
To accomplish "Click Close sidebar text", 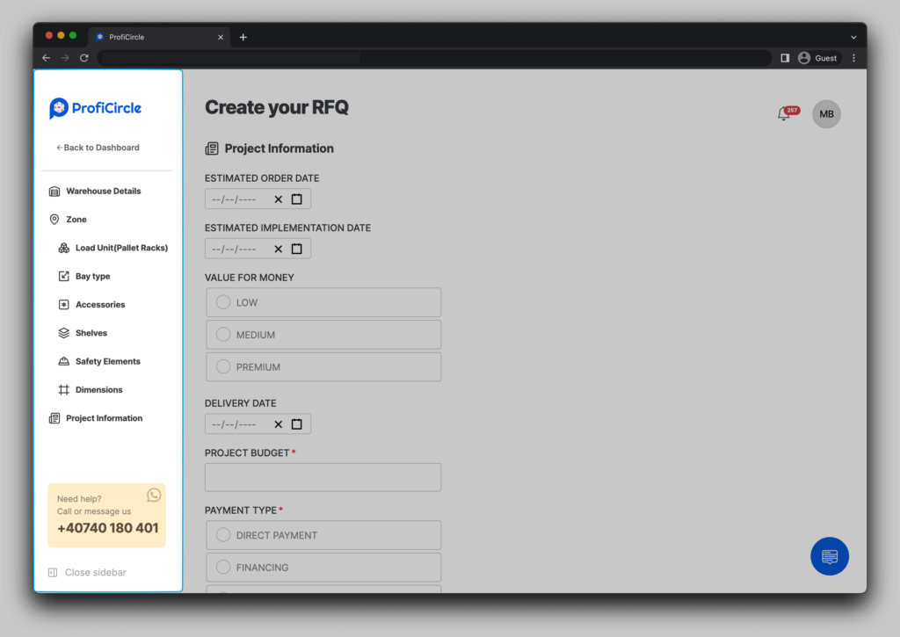I will point(95,573).
